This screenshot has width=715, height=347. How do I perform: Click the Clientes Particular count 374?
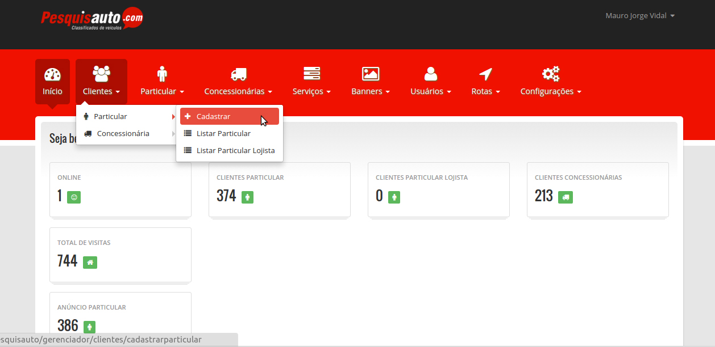coord(226,196)
